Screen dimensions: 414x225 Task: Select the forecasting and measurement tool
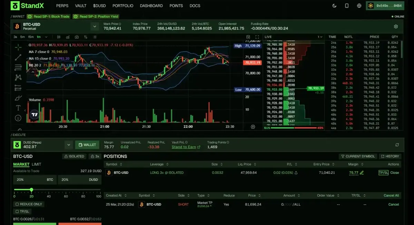18,88
